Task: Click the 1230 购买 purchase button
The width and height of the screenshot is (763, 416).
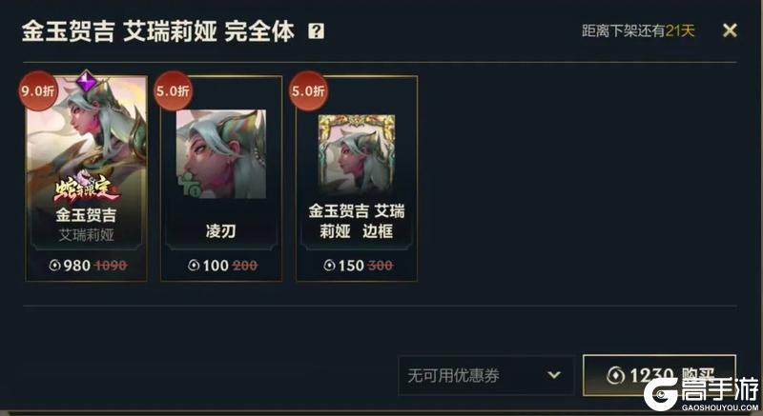Action: click(659, 375)
